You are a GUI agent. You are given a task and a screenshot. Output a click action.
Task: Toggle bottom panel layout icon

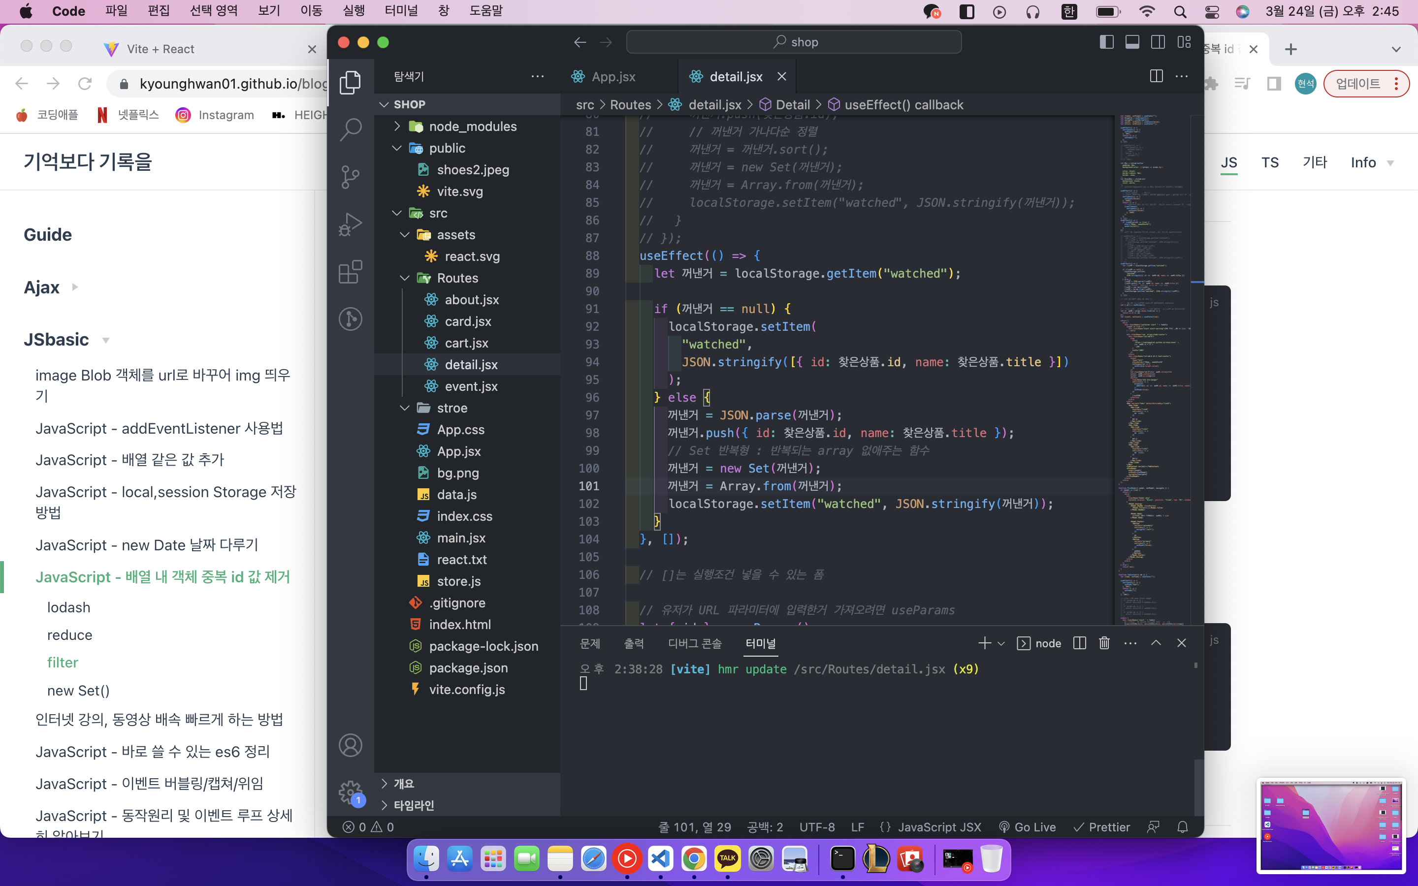coord(1132,42)
